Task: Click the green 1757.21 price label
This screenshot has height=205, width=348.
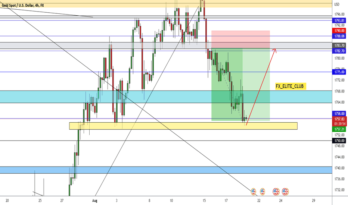Action: click(x=339, y=129)
